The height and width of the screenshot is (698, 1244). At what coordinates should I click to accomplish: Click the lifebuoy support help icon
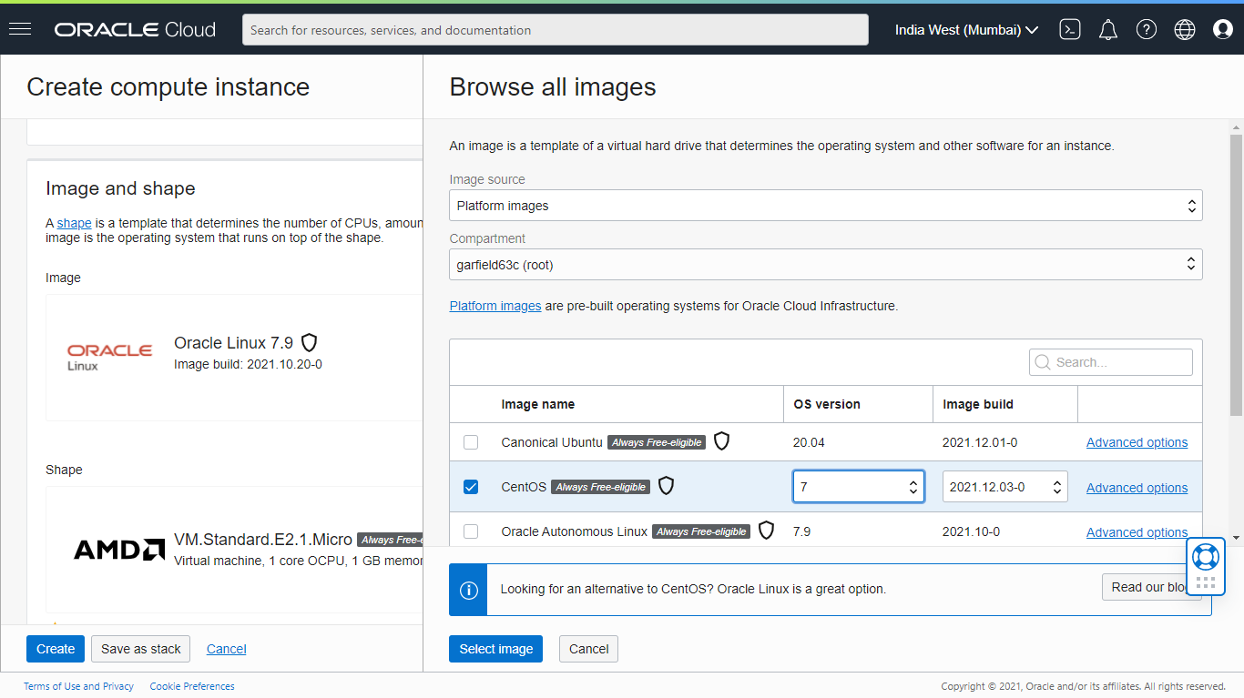1206,556
